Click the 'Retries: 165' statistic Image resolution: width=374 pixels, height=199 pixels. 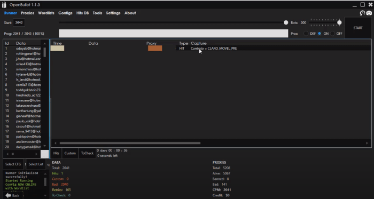[x=61, y=190]
